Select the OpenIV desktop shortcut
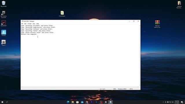The image size is (185, 104). (x=3, y=43)
